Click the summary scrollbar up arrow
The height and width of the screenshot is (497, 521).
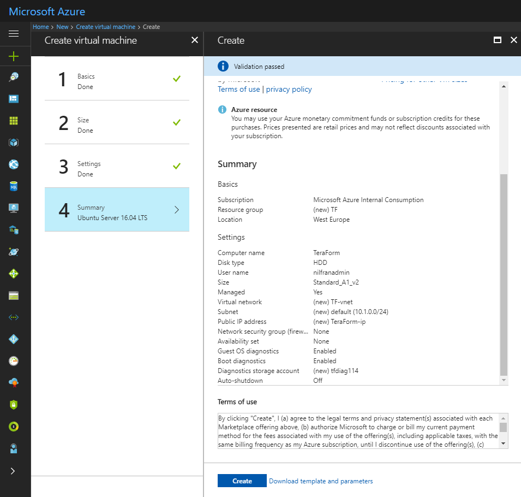tap(504, 86)
